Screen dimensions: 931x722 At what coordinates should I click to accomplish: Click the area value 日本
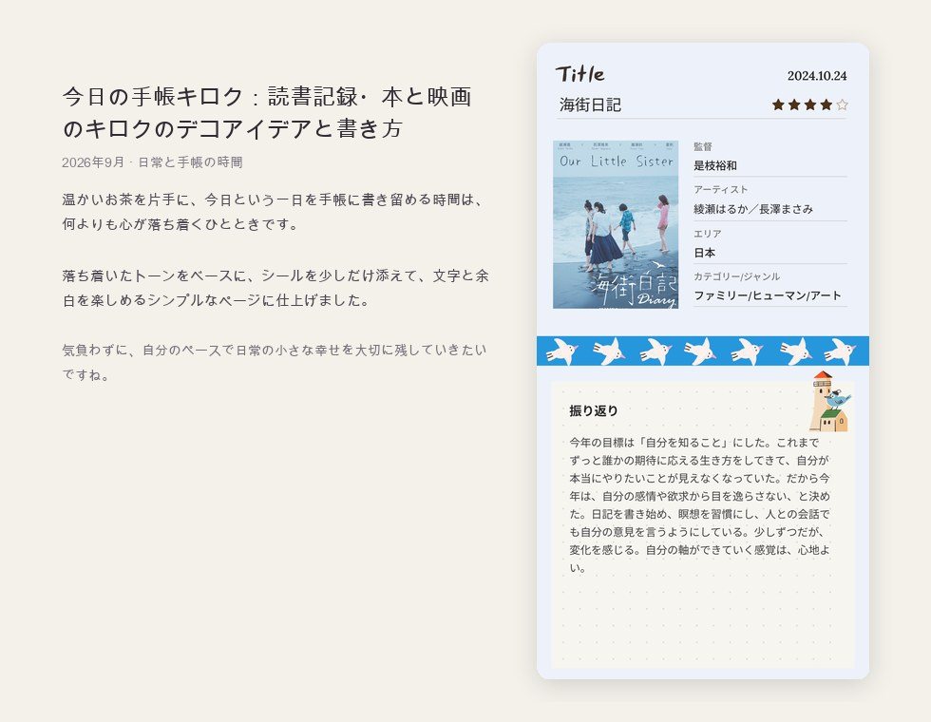point(704,253)
